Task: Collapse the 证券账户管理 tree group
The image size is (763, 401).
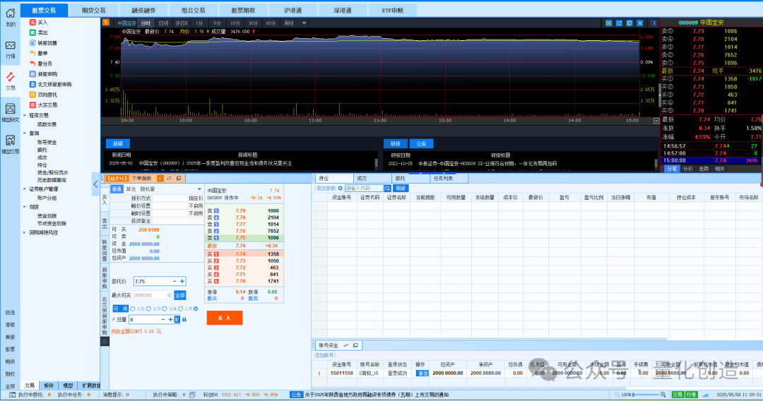Action: click(25, 188)
